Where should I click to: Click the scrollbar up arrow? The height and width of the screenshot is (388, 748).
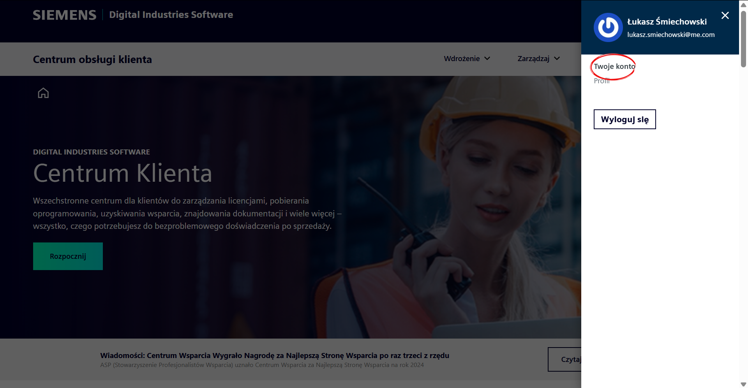[743, 5]
